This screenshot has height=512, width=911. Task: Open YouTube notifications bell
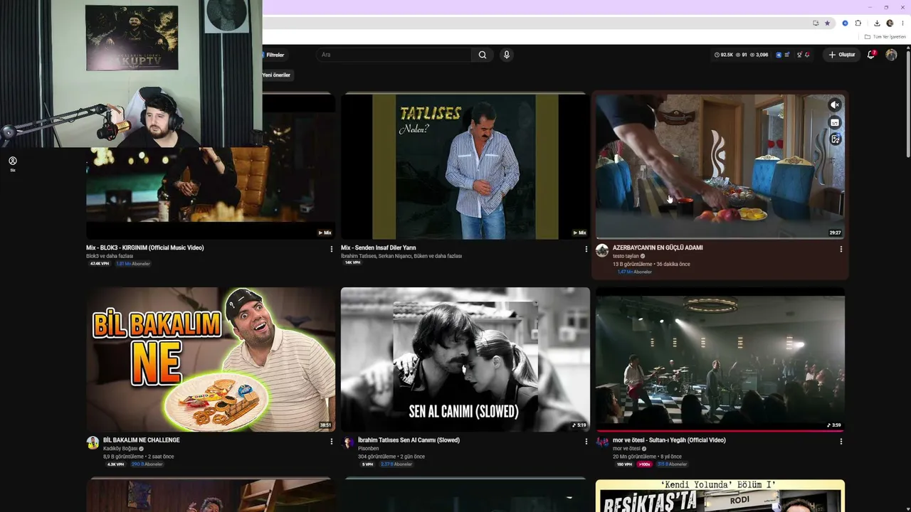click(x=871, y=55)
